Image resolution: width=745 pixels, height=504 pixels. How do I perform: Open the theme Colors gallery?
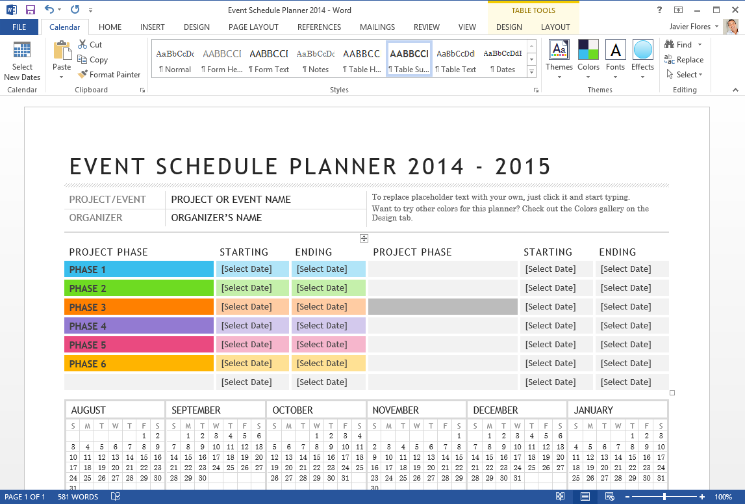pyautogui.click(x=588, y=59)
